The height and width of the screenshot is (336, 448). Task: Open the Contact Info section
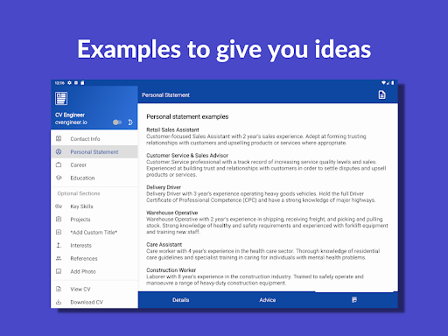94,139
